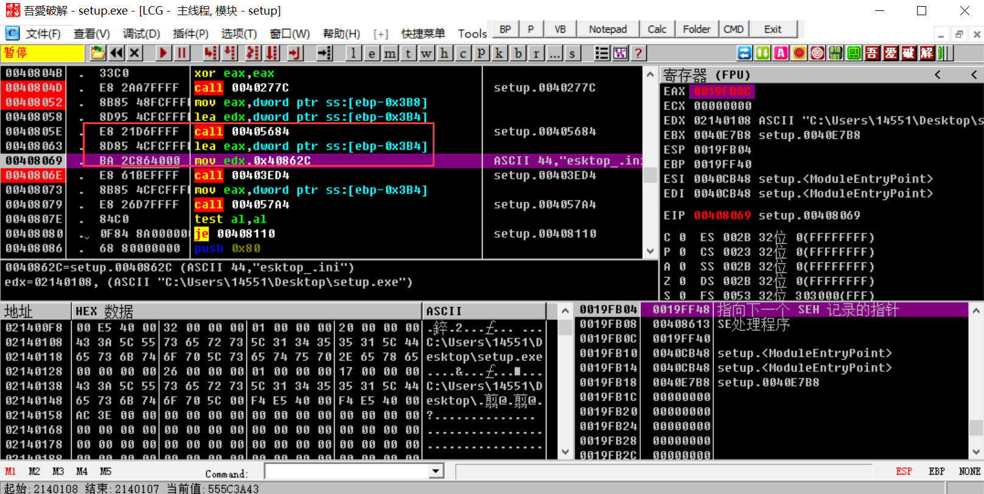Open the 插件(P) menu
984x494 pixels.
[x=190, y=33]
